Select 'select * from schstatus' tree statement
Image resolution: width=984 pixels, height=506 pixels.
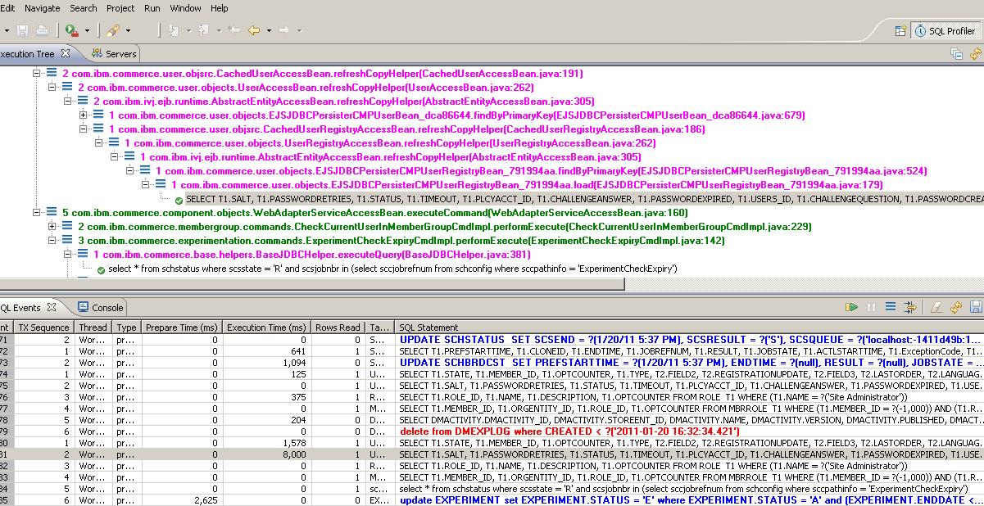pyautogui.click(x=392, y=269)
